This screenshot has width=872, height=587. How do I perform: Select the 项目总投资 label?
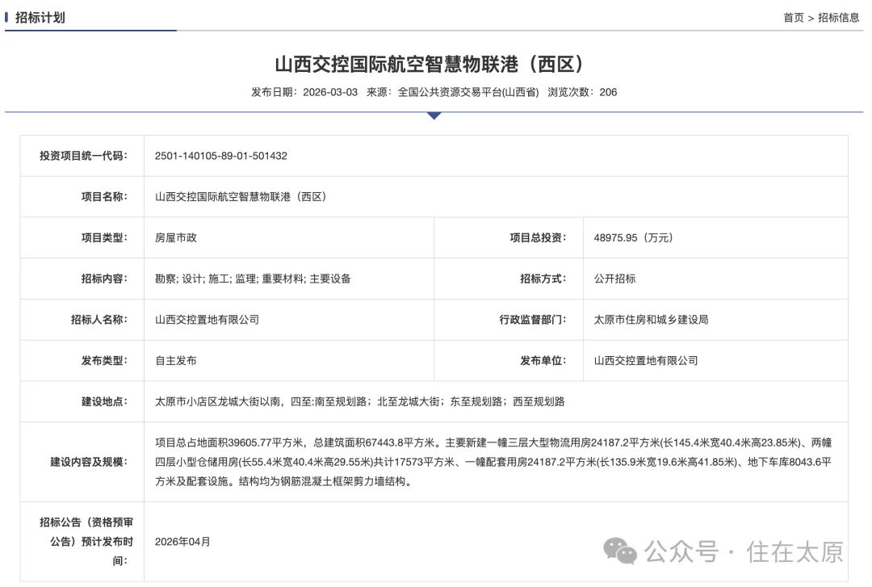coord(539,237)
